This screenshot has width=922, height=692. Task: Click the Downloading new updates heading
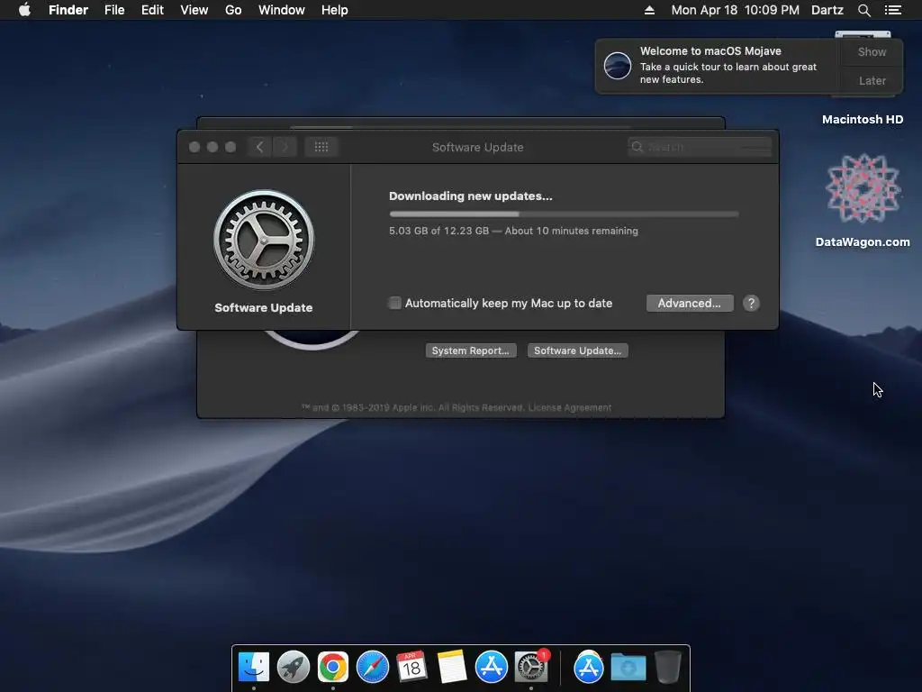pos(470,196)
